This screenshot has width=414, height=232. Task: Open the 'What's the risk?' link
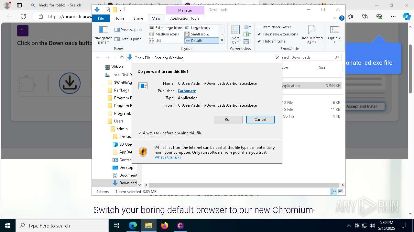[x=168, y=157]
